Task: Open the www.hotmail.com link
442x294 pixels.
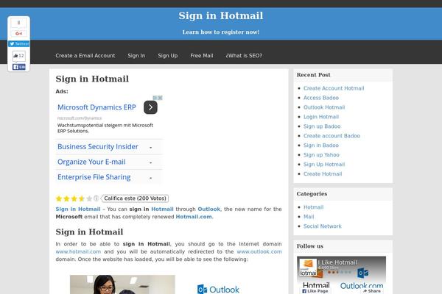Action: coord(78,251)
